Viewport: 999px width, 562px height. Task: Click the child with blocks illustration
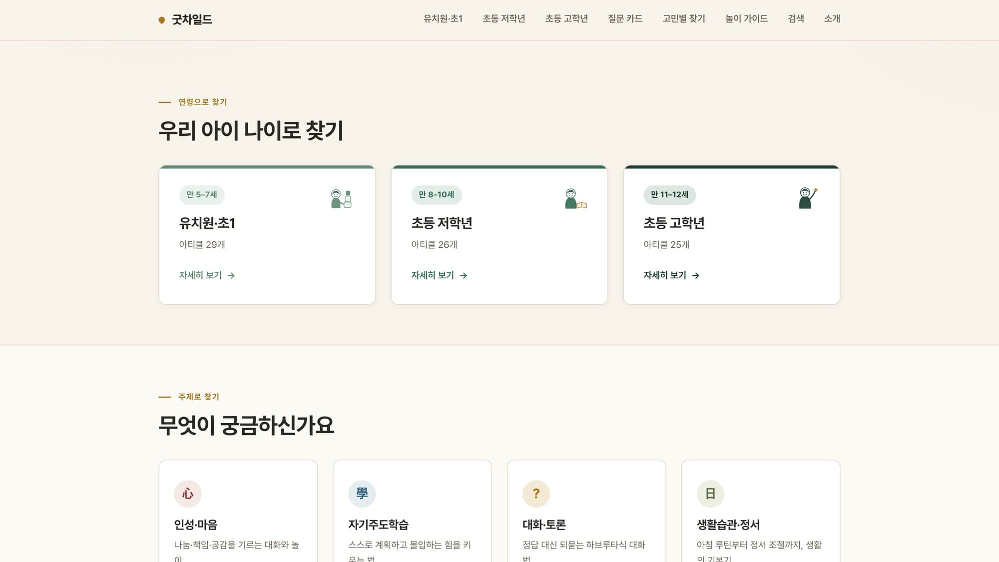coord(341,198)
